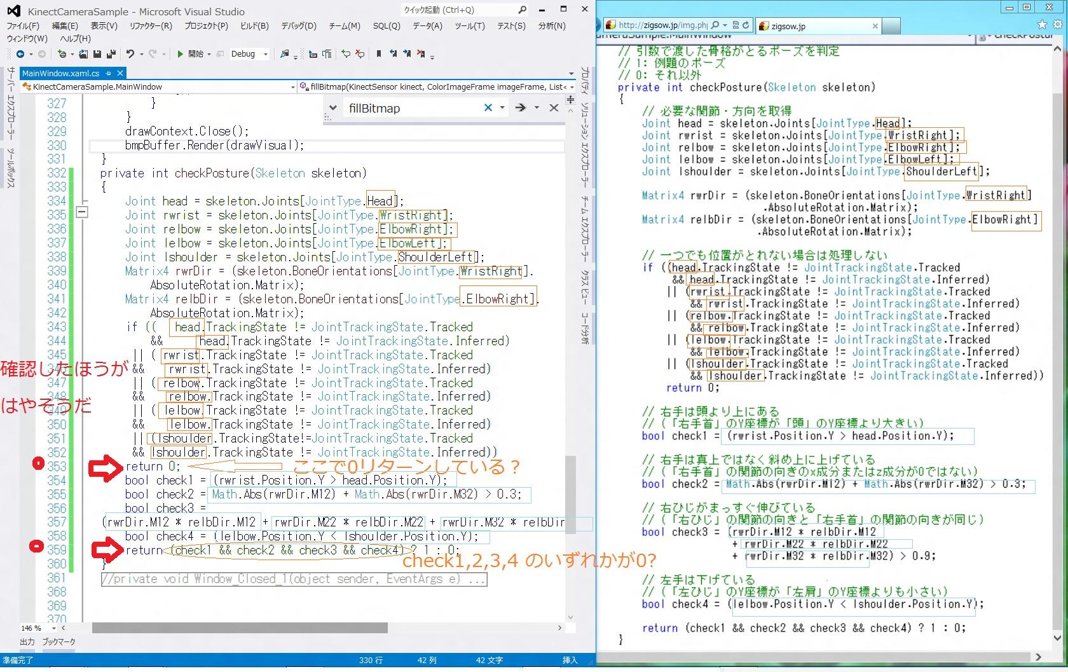
Task: Refresh the zigsow.jp page in browser
Action: click(x=746, y=25)
